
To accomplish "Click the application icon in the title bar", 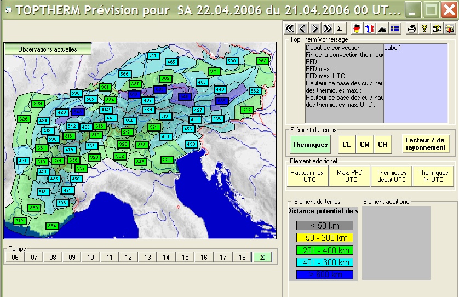I will pos(8,10).
